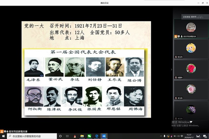Open the Windows Start menu
The image size is (209, 139).
3,136
